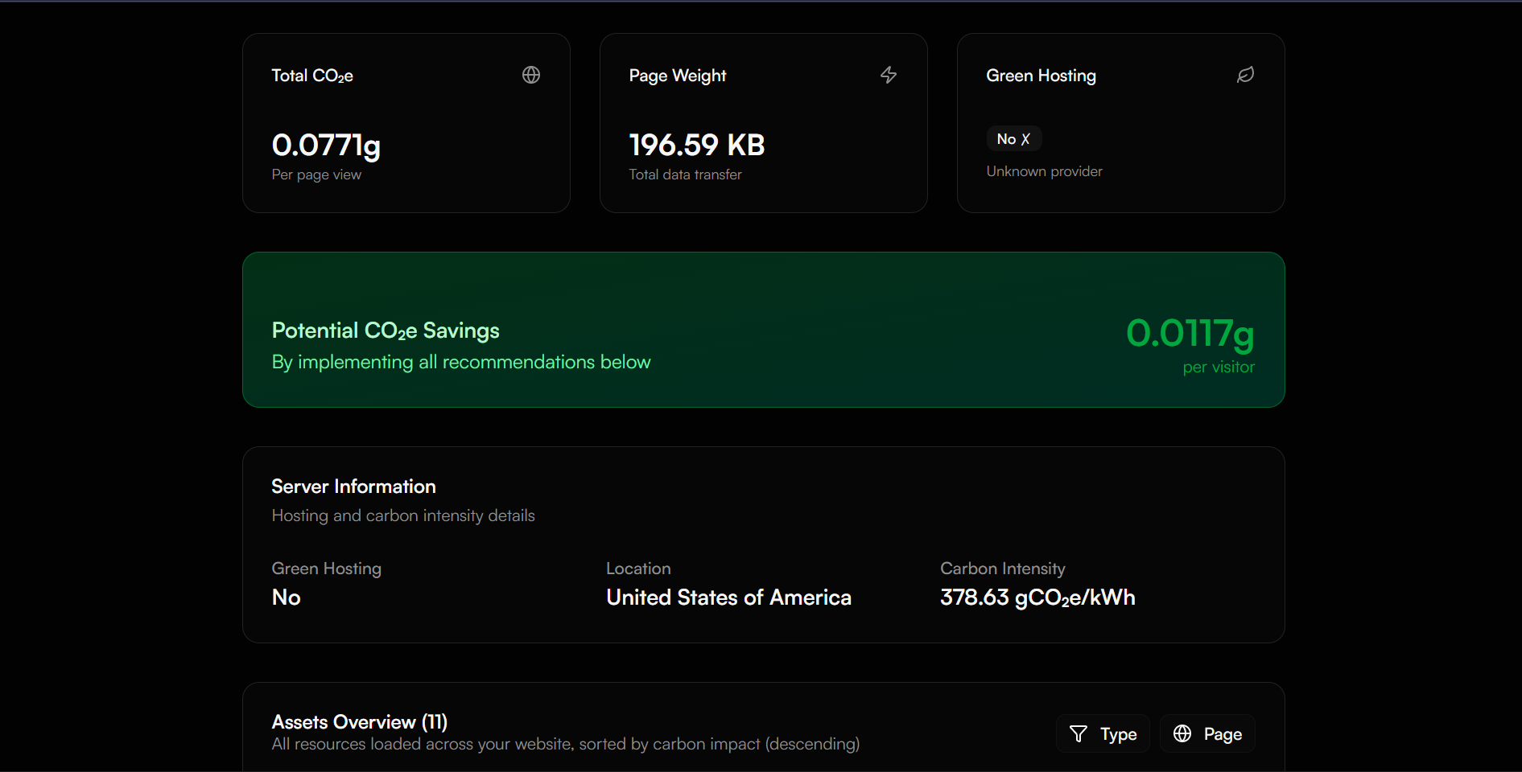Click the 'No ✗' green hosting badge
Screen dimensions: 1522x772
click(x=1013, y=138)
